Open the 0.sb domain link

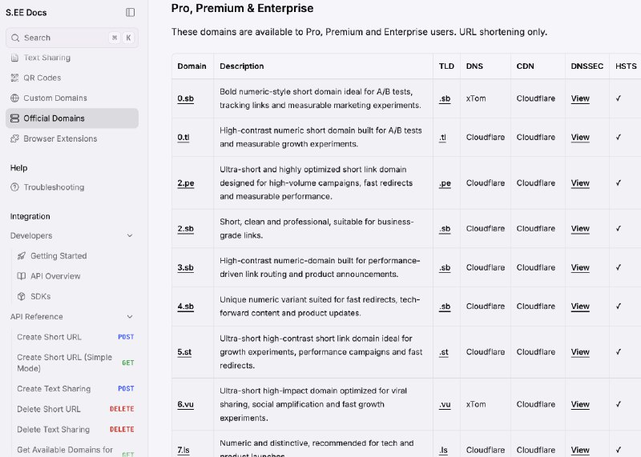click(185, 98)
